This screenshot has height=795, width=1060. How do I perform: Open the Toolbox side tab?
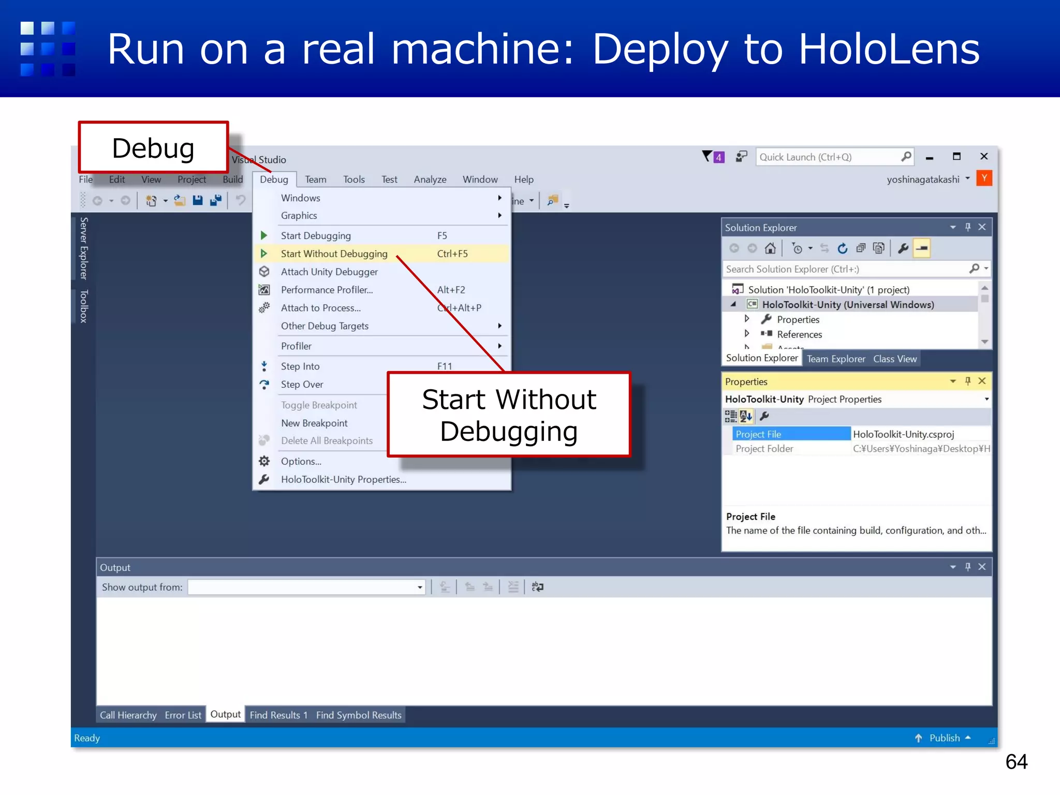83,306
